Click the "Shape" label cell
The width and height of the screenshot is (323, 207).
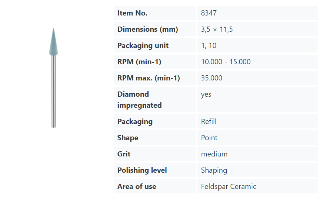[128, 138]
